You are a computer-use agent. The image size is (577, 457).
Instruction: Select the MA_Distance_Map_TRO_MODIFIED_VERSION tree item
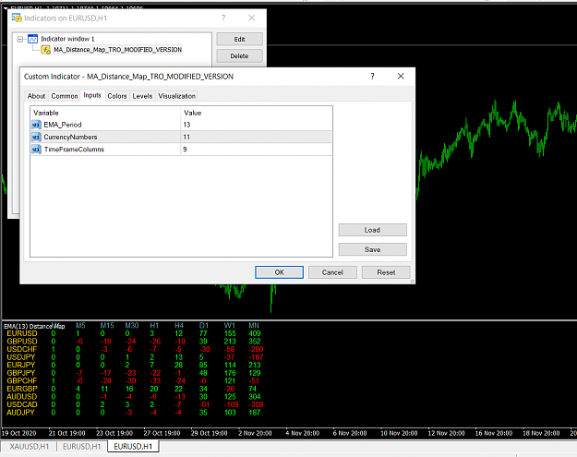coord(118,50)
